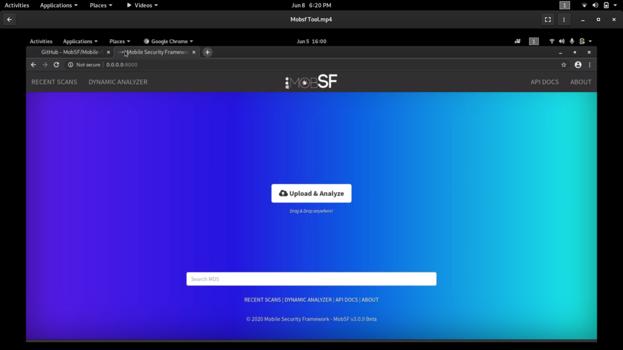The width and height of the screenshot is (623, 350).
Task: Enter fullscreen using the Videos header icon
Action: [x=548, y=20]
